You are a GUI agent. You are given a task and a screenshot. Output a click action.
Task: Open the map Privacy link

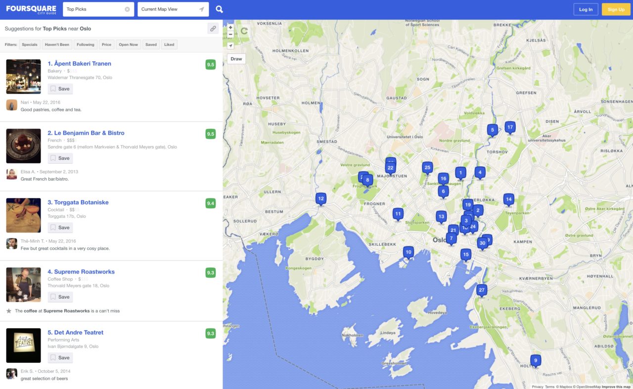[x=538, y=387]
